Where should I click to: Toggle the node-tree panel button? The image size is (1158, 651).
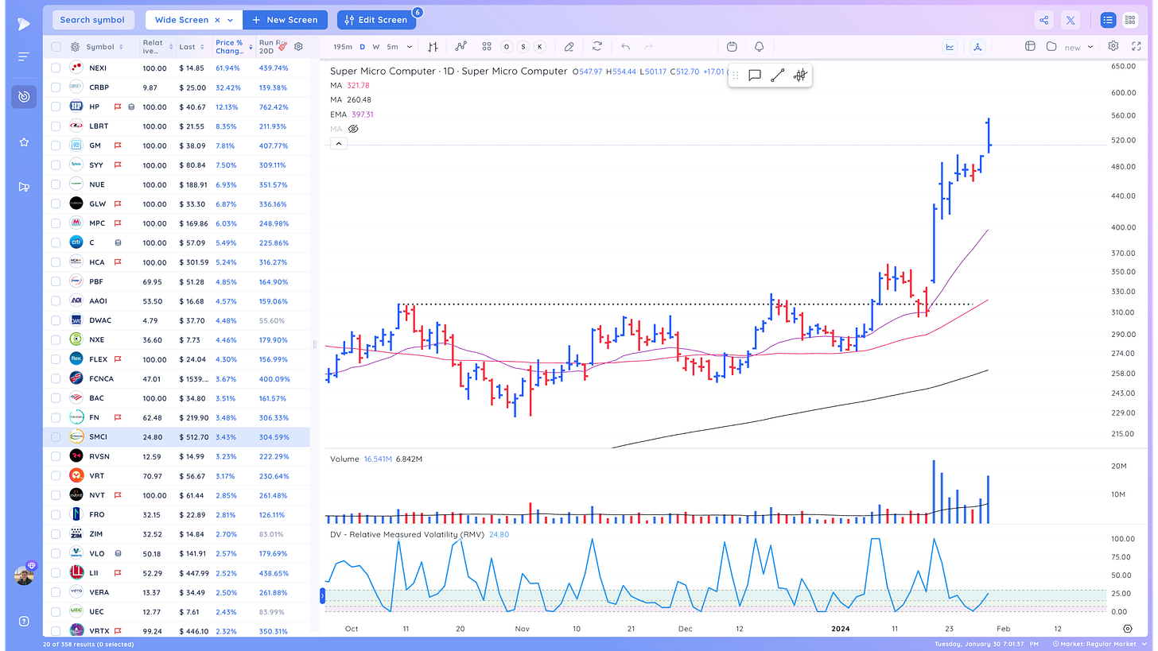click(977, 47)
